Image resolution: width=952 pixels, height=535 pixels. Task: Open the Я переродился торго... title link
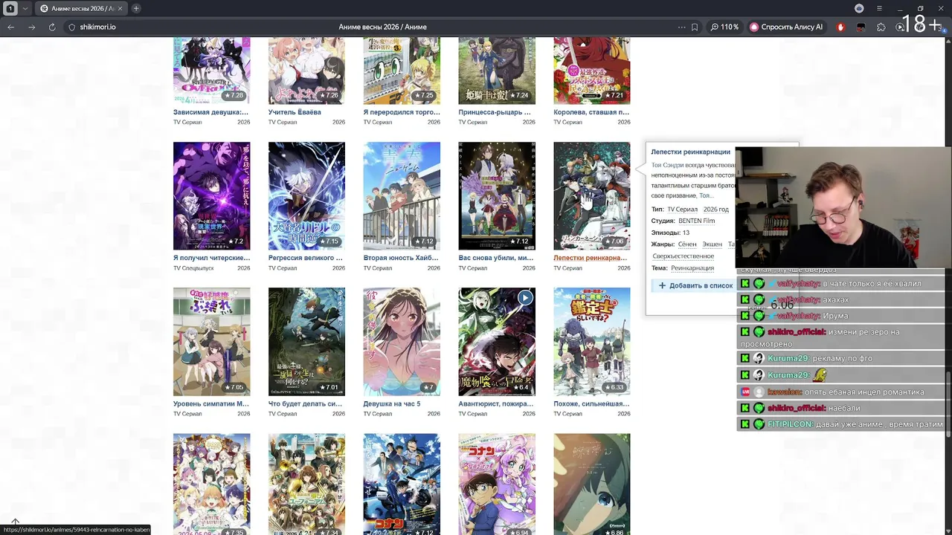pos(402,112)
